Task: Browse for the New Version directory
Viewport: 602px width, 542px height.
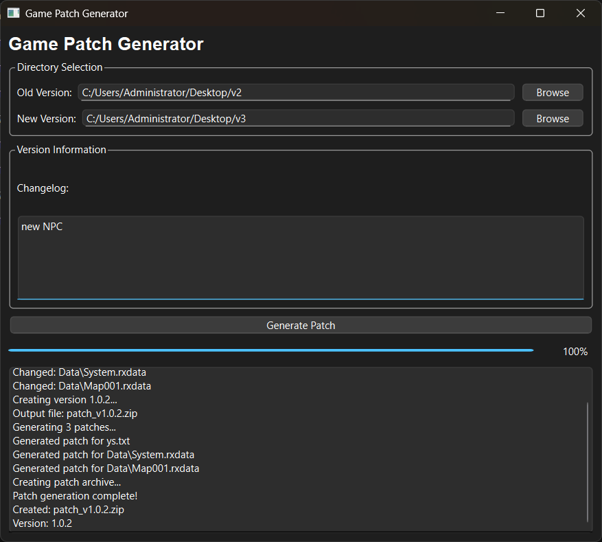Action: (x=553, y=119)
